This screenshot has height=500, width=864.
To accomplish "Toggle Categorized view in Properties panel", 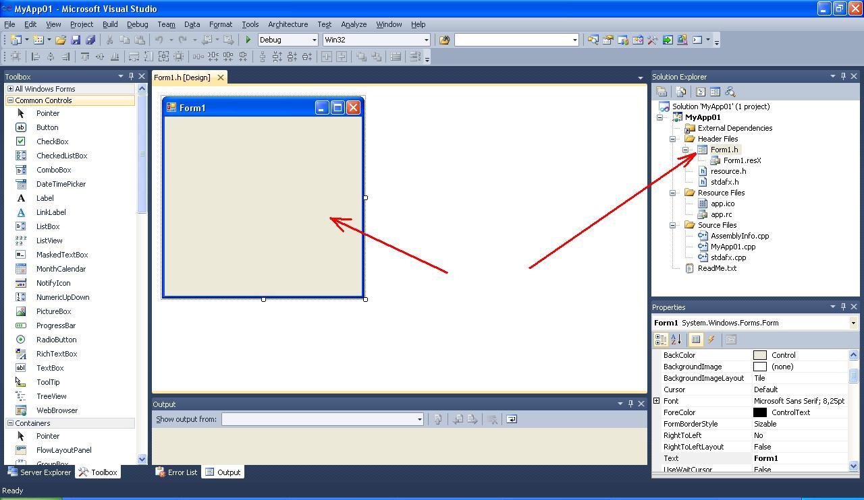I will click(661, 340).
